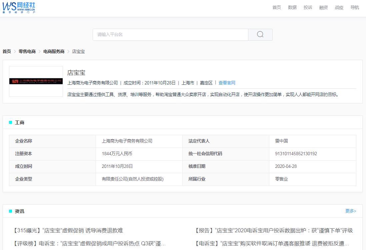The width and height of the screenshot is (366, 250).
Task: Click the platform search input field
Action: pyautogui.click(x=170, y=34)
